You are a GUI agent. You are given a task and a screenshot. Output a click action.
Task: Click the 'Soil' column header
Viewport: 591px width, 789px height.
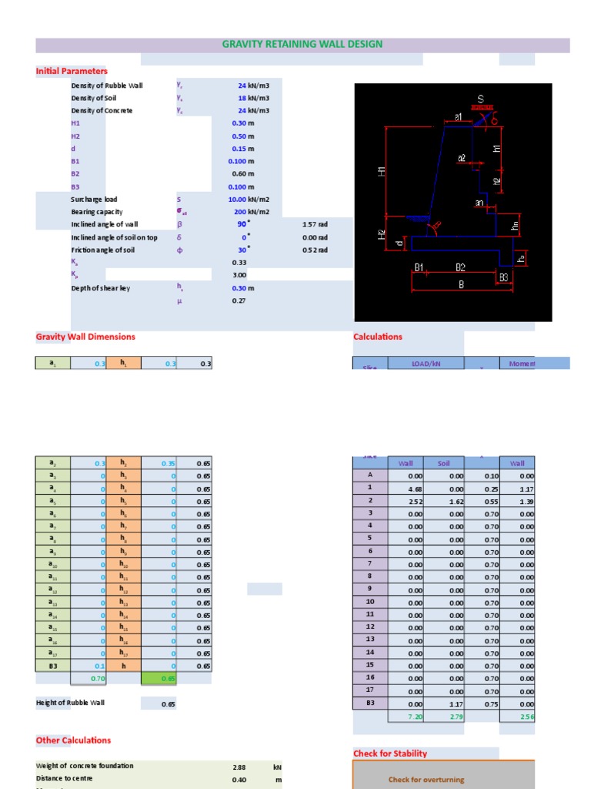coord(444,463)
